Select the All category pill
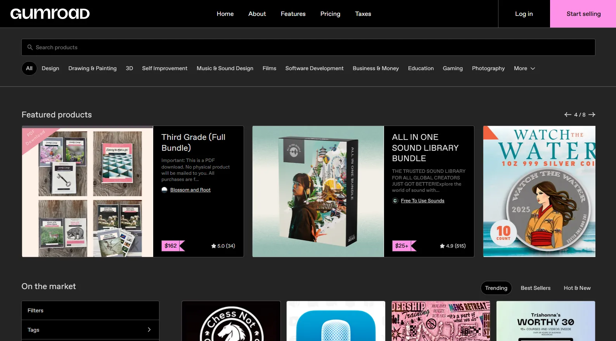Screen dimensions: 616x341 tap(29, 68)
